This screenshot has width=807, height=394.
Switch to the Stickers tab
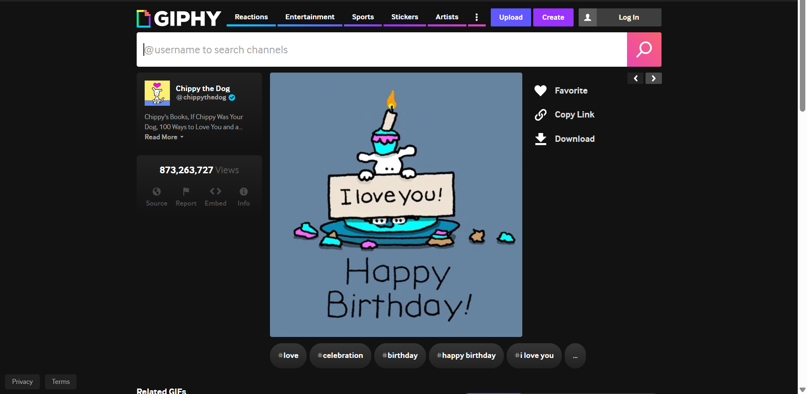404,17
